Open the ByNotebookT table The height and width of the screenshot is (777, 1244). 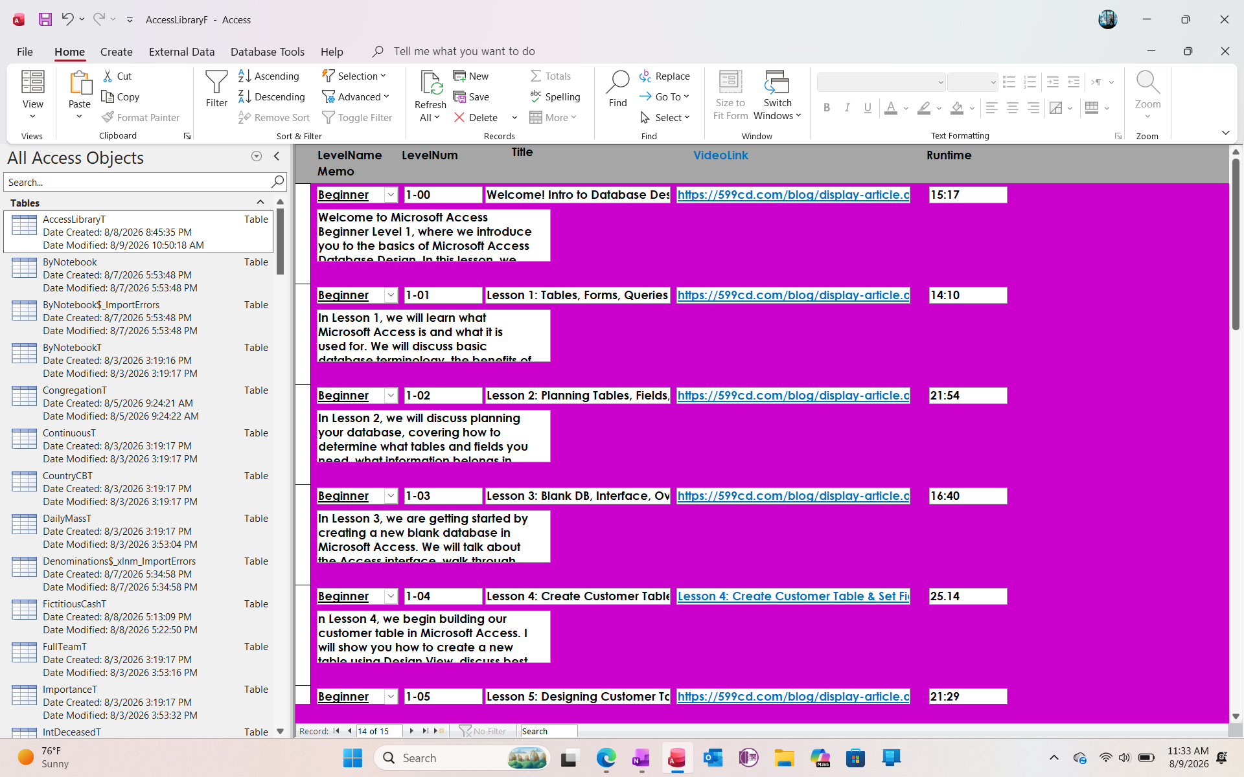pos(139,361)
